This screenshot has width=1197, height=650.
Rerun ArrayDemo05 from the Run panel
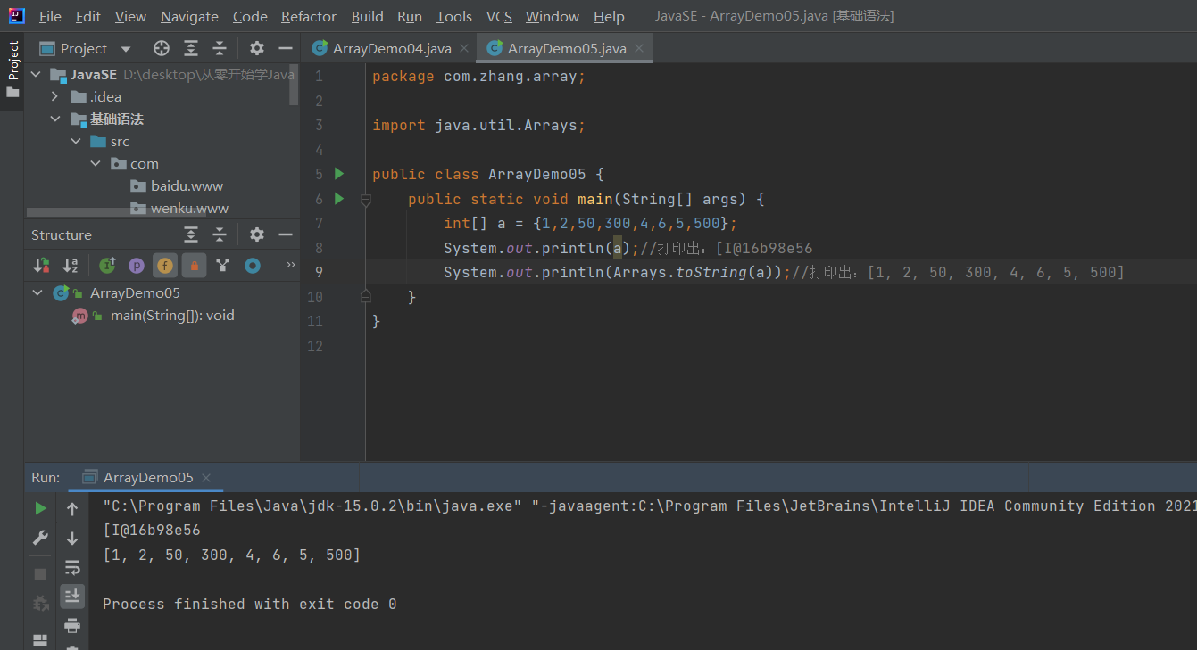pos(40,508)
